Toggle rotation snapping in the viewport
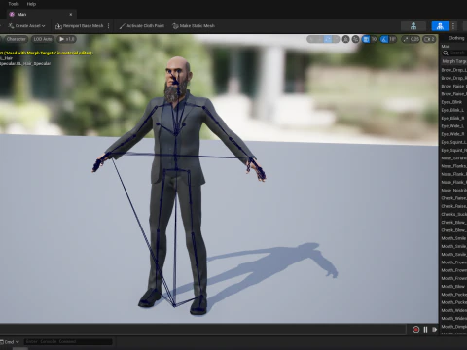 384,39
